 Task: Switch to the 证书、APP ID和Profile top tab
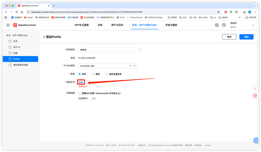[x=144, y=25]
